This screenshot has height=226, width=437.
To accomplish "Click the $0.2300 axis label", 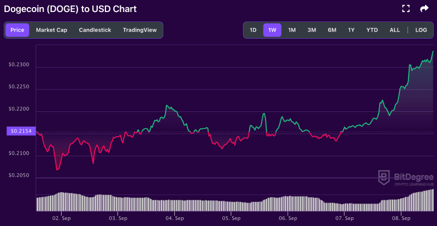I will point(20,64).
